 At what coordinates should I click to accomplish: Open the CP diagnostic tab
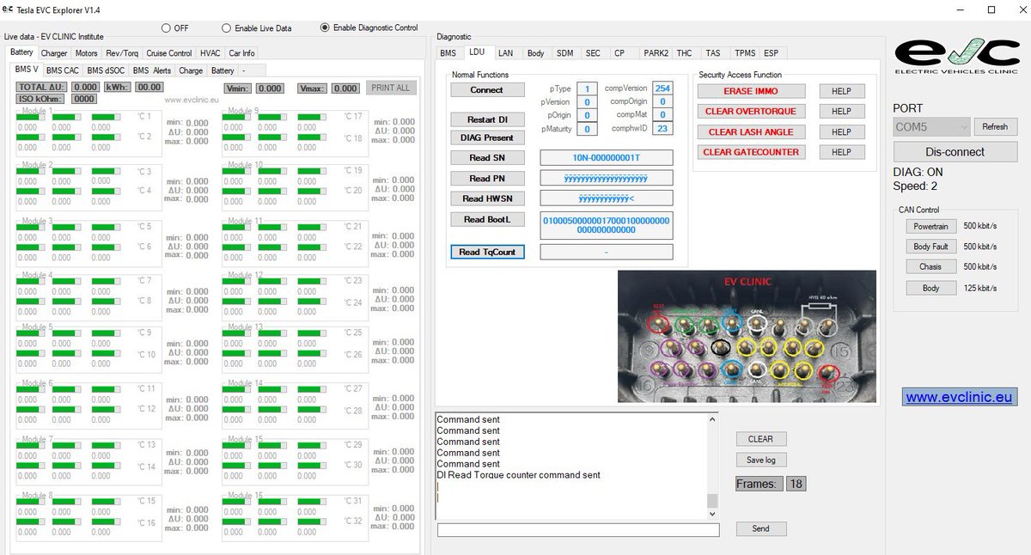pyautogui.click(x=619, y=53)
